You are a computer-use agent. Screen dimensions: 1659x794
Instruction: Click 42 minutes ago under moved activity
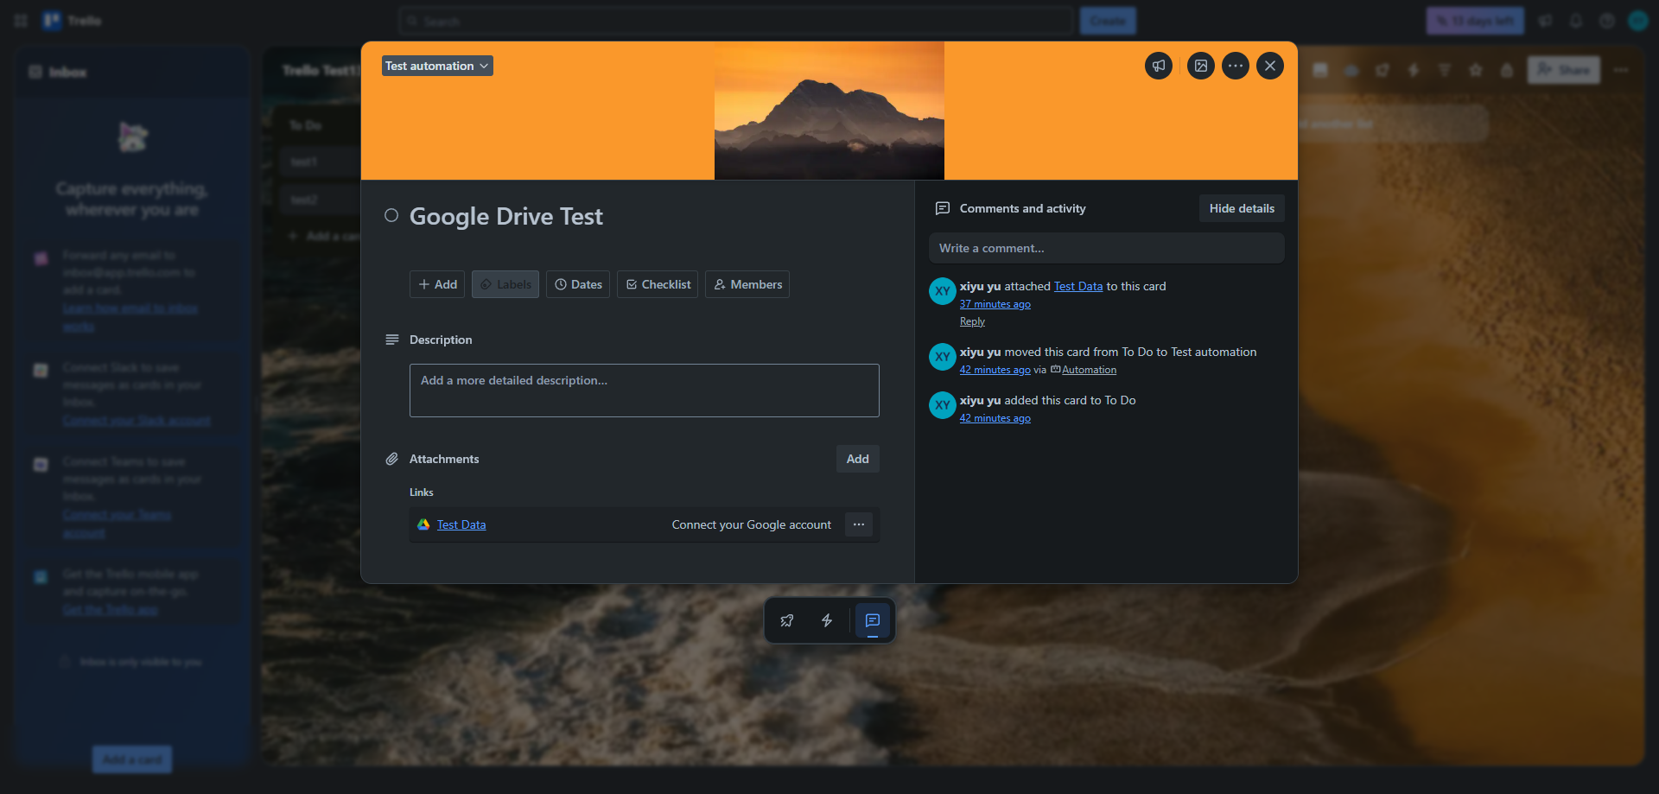point(995,370)
